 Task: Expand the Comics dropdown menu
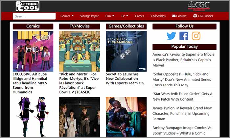tap(67, 16)
